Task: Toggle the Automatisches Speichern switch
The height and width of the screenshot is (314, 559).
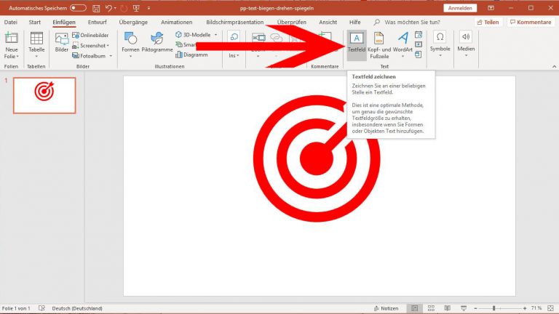Action: [x=78, y=8]
